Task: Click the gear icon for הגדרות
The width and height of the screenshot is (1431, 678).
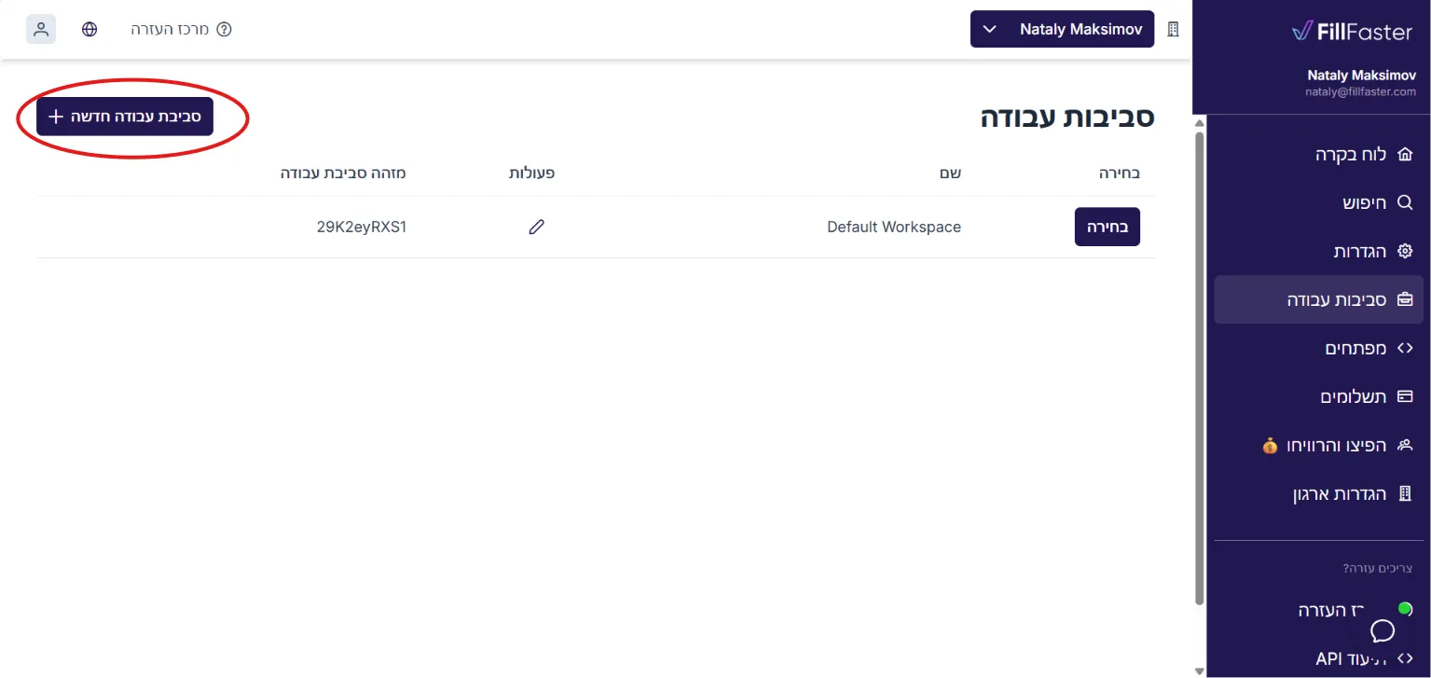Action: point(1405,251)
